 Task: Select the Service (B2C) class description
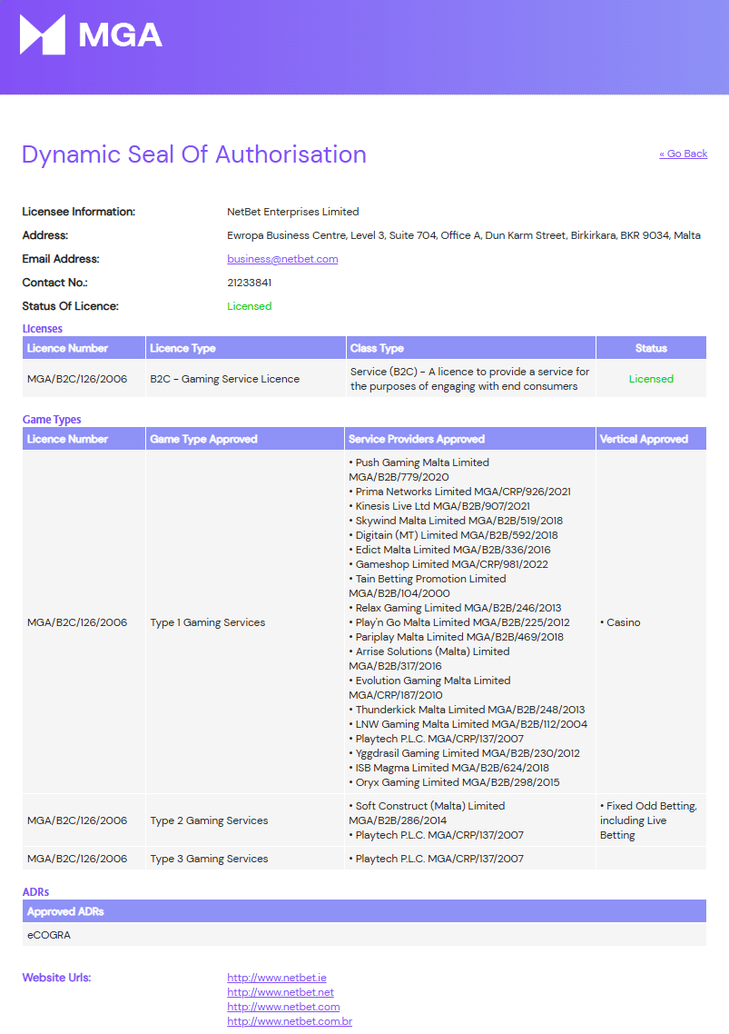[x=469, y=379]
